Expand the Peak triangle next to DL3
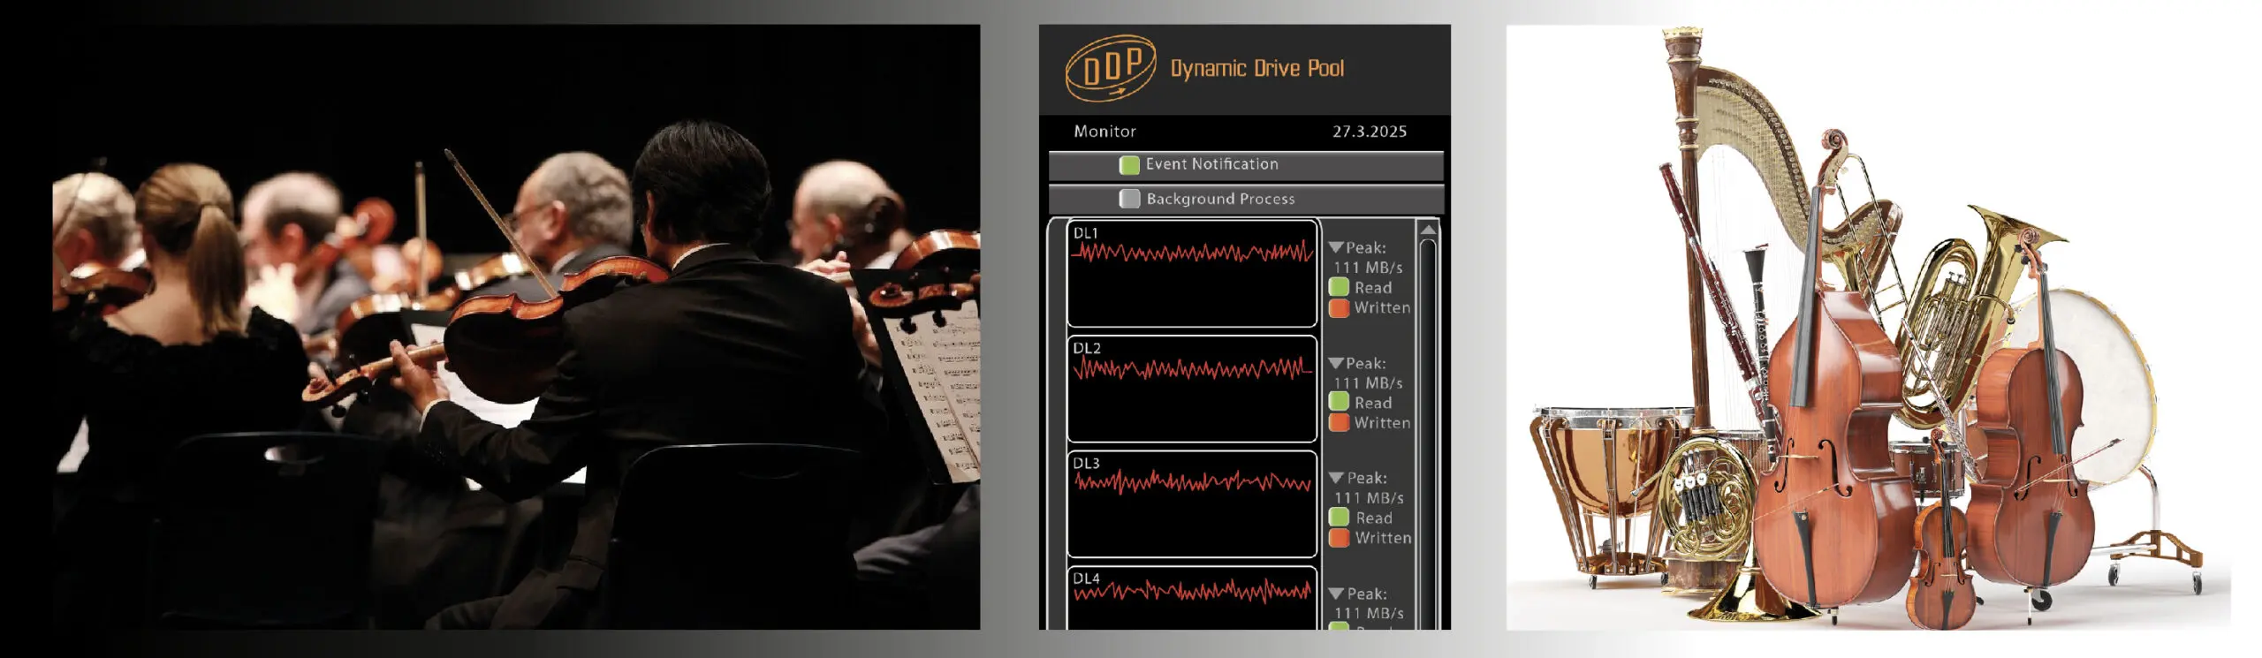2262x658 pixels. pos(1336,478)
